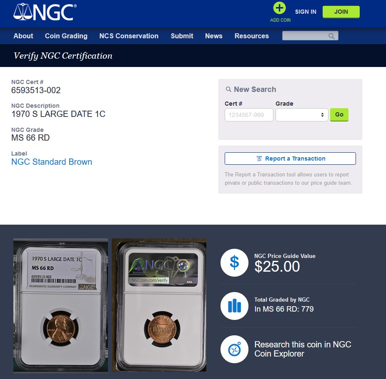Image resolution: width=386 pixels, height=379 pixels.
Task: Open the Coin Grading menu
Action: click(x=66, y=36)
